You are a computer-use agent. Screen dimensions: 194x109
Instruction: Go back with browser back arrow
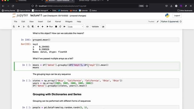pos(3,6)
